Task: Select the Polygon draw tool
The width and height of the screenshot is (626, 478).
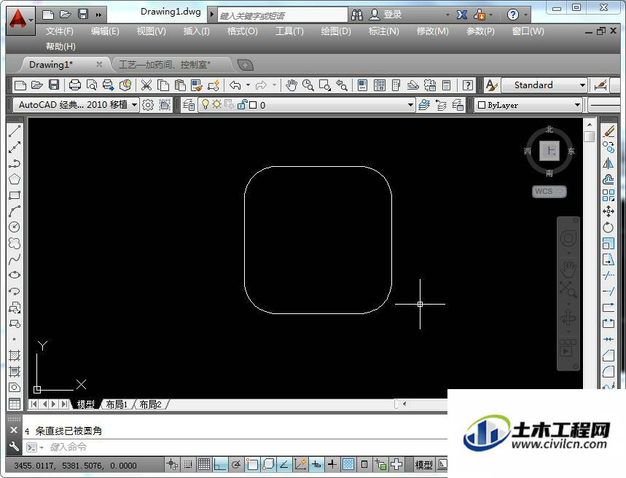Action: pyautogui.click(x=15, y=179)
